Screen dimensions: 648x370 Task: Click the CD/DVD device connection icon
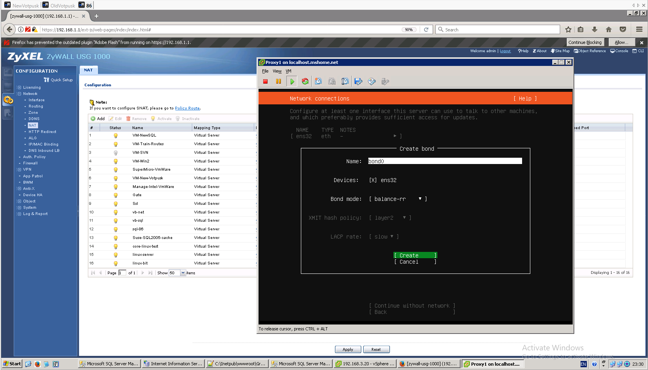pyautogui.click(x=372, y=81)
